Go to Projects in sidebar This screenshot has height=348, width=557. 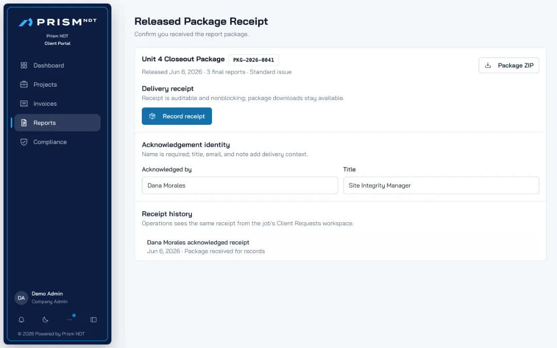click(x=58, y=85)
